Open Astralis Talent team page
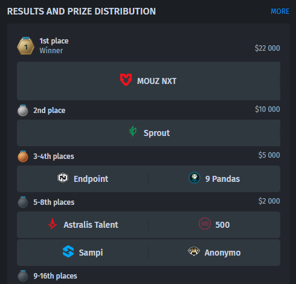296x284 pixels. click(x=91, y=225)
